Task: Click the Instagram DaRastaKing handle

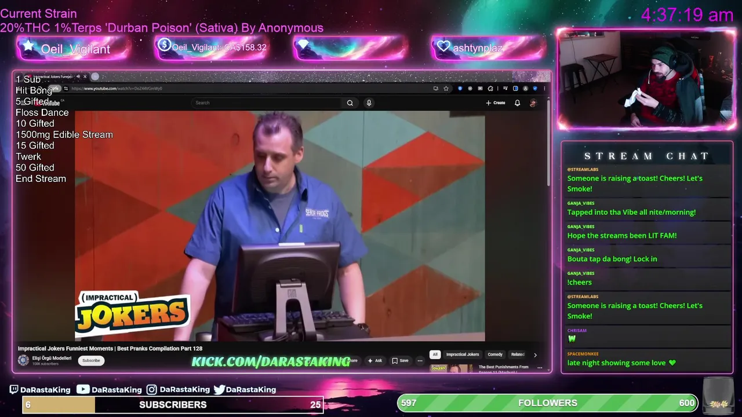Action: coord(184,390)
